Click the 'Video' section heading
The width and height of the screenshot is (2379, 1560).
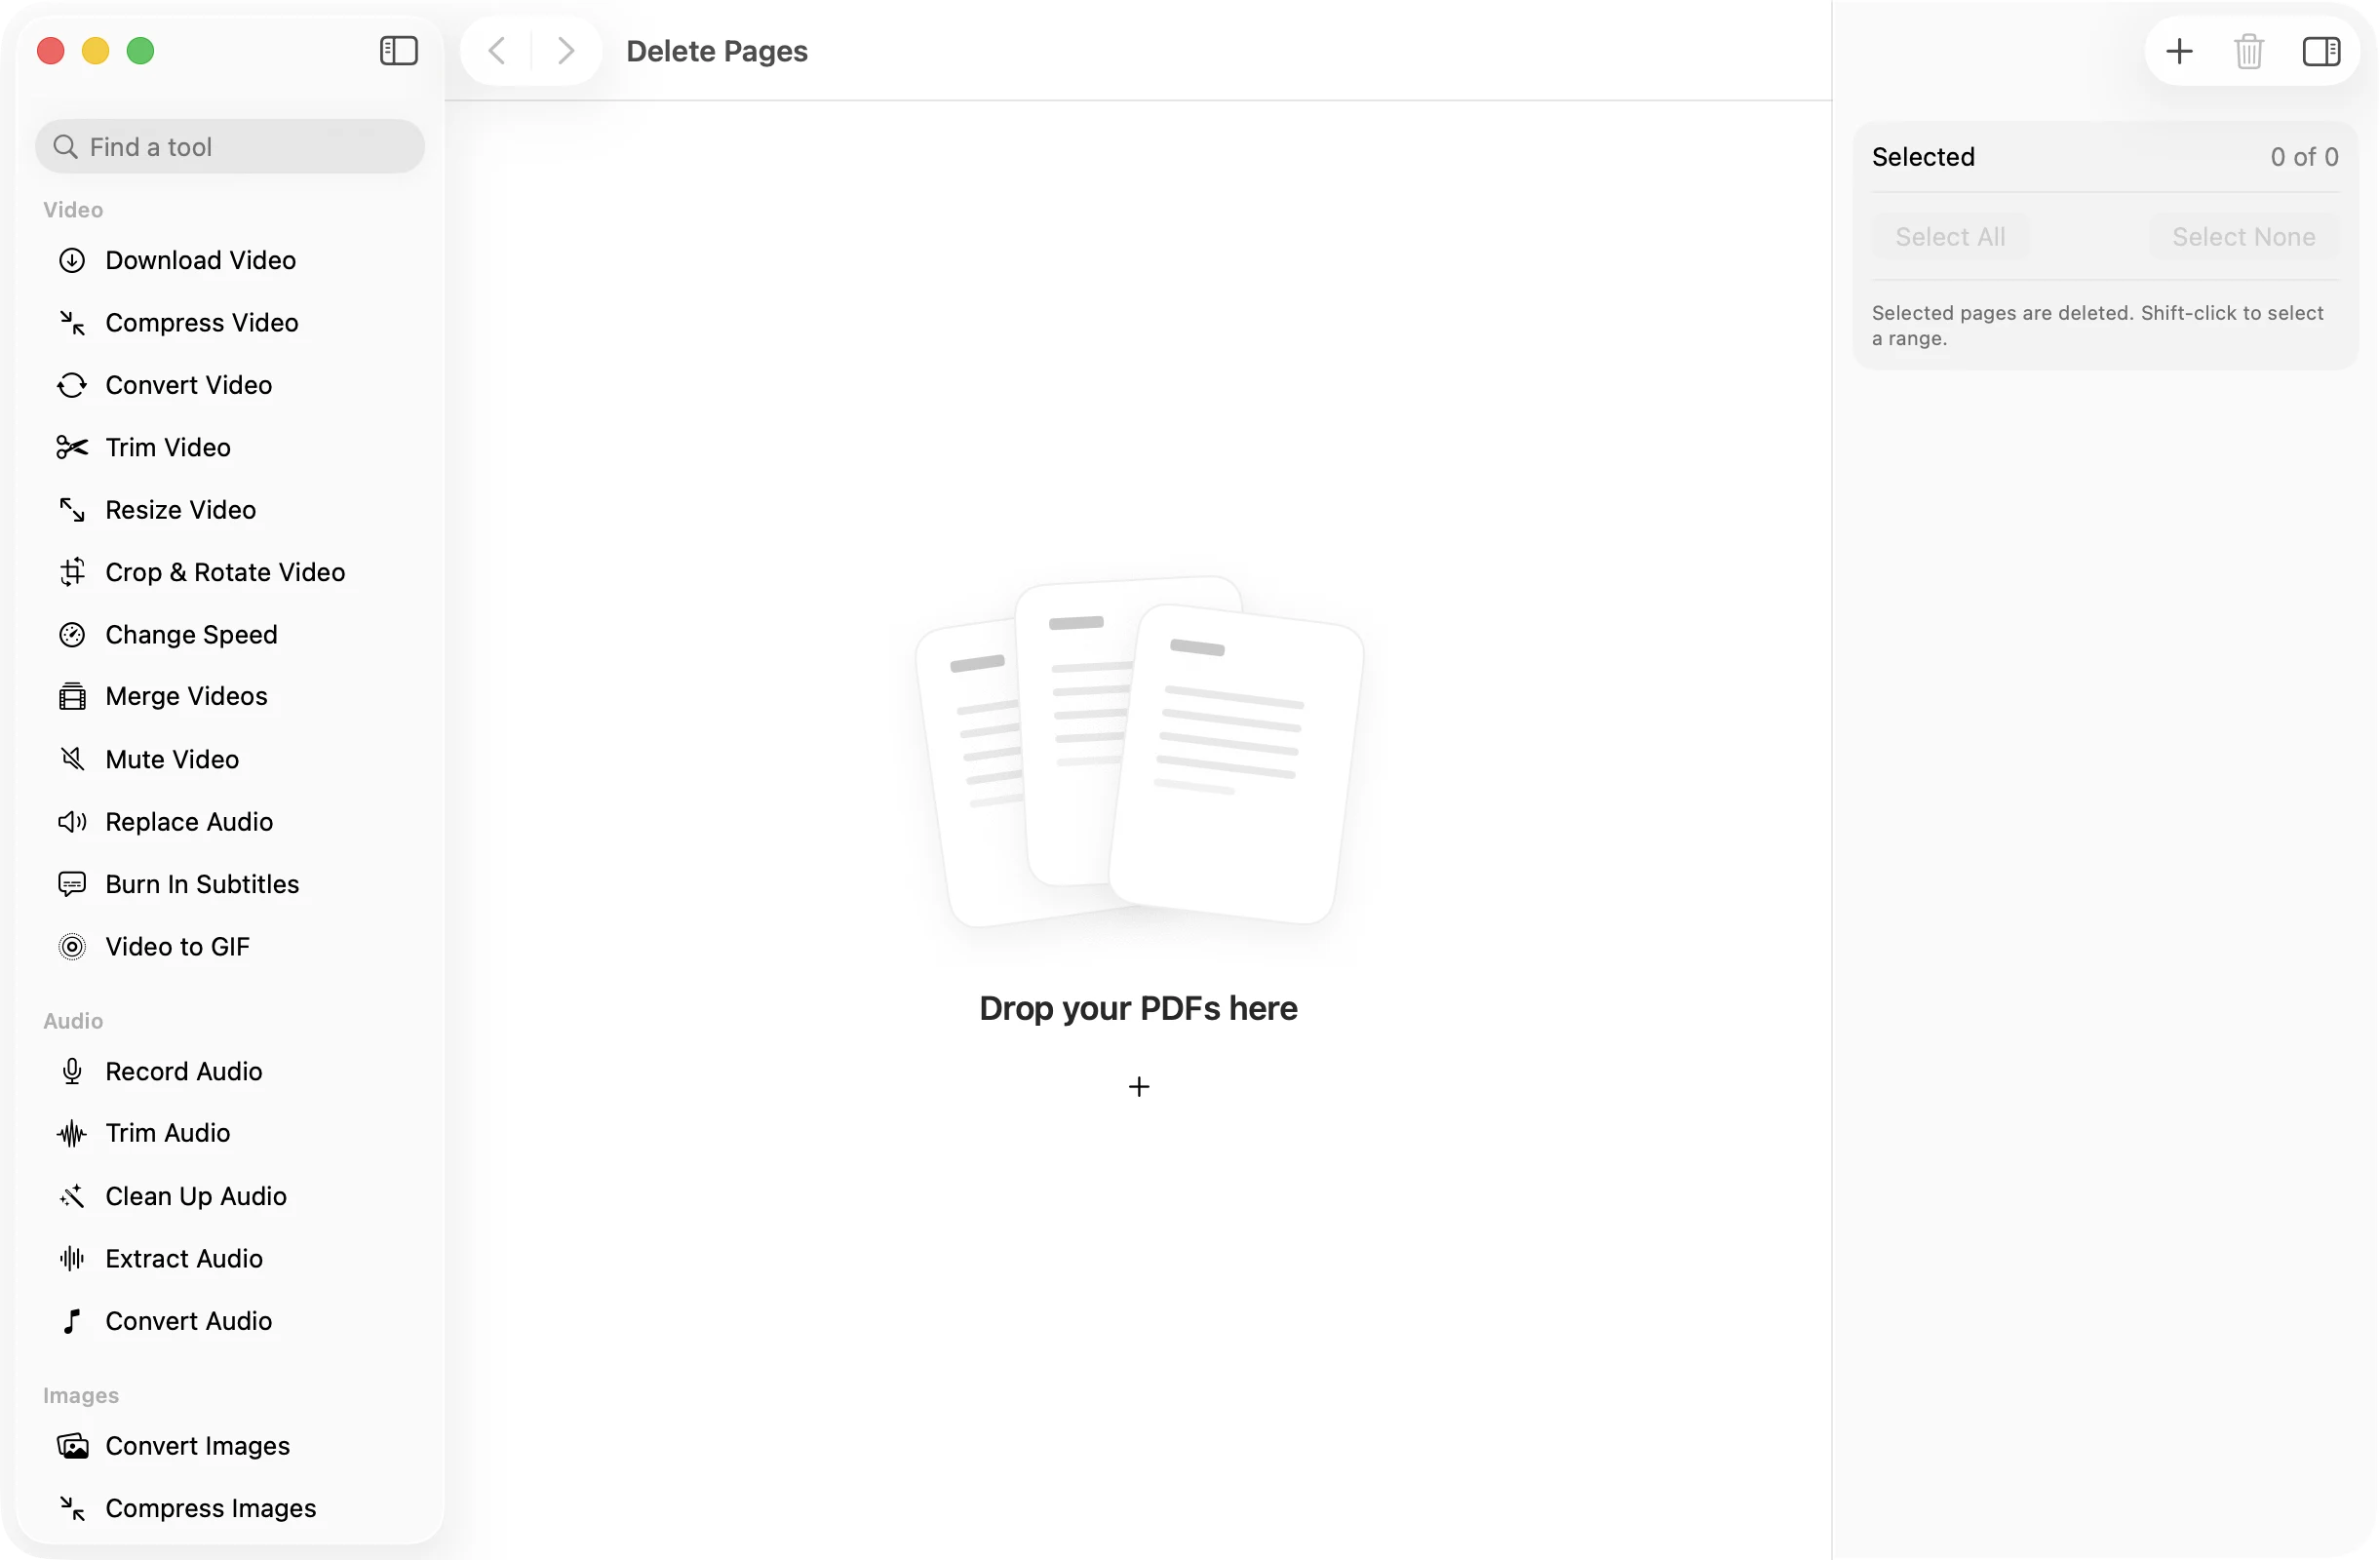coord(73,210)
